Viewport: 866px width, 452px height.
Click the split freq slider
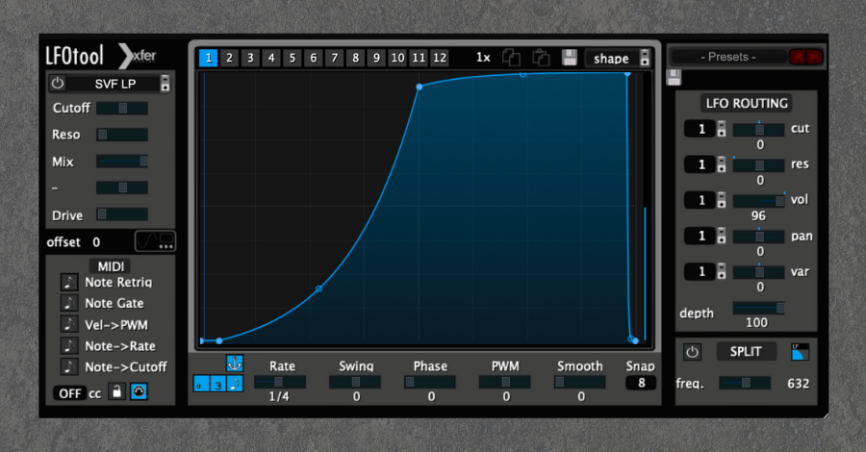click(745, 383)
